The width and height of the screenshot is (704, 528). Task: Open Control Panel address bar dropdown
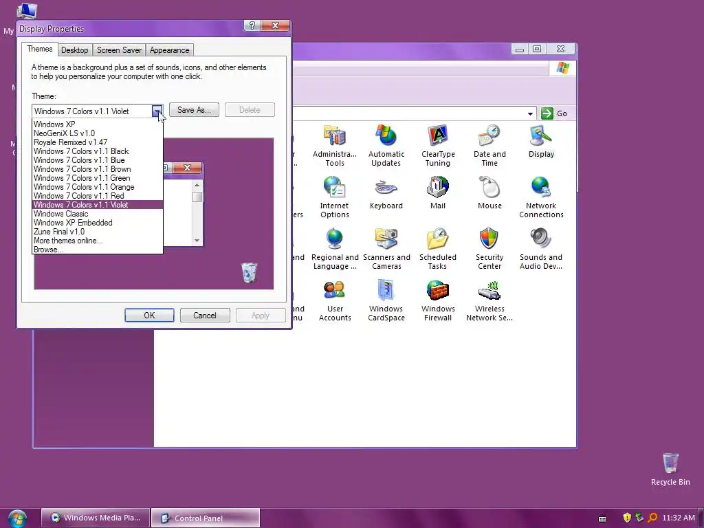pos(530,113)
